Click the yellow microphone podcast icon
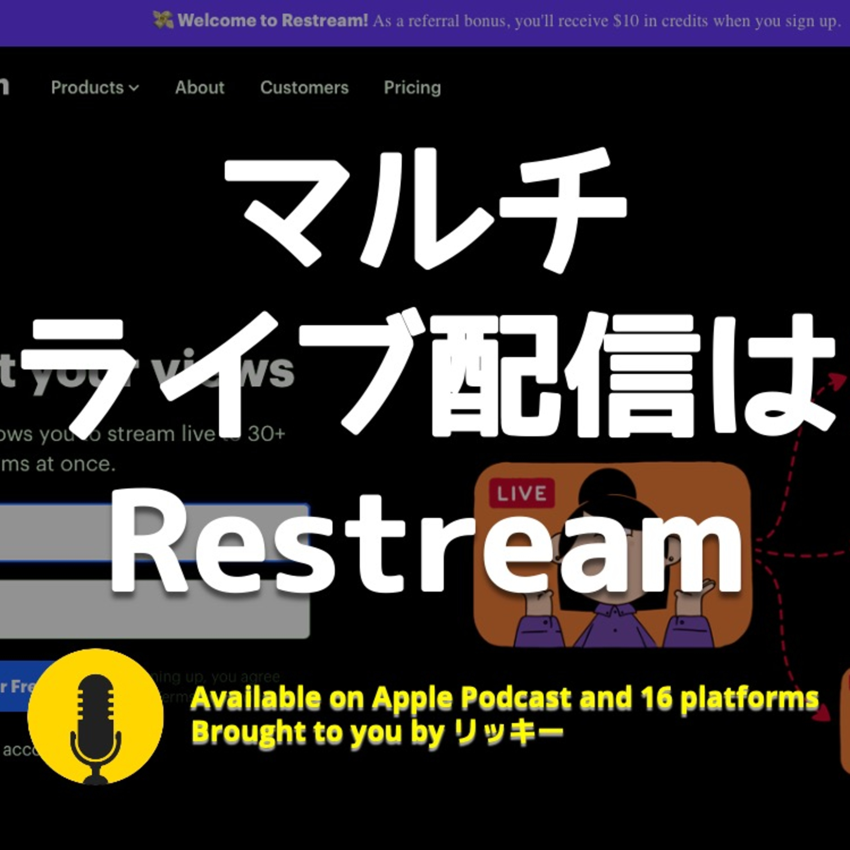Viewport: 850px width, 850px height. [95, 717]
